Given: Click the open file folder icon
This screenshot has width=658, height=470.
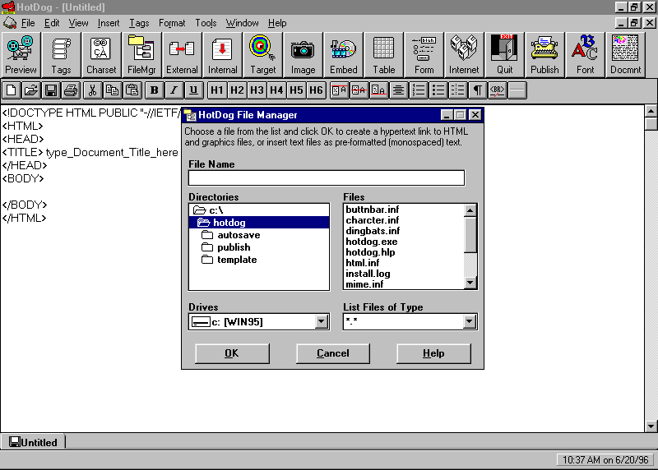Looking at the screenshot, I should coord(31,90).
